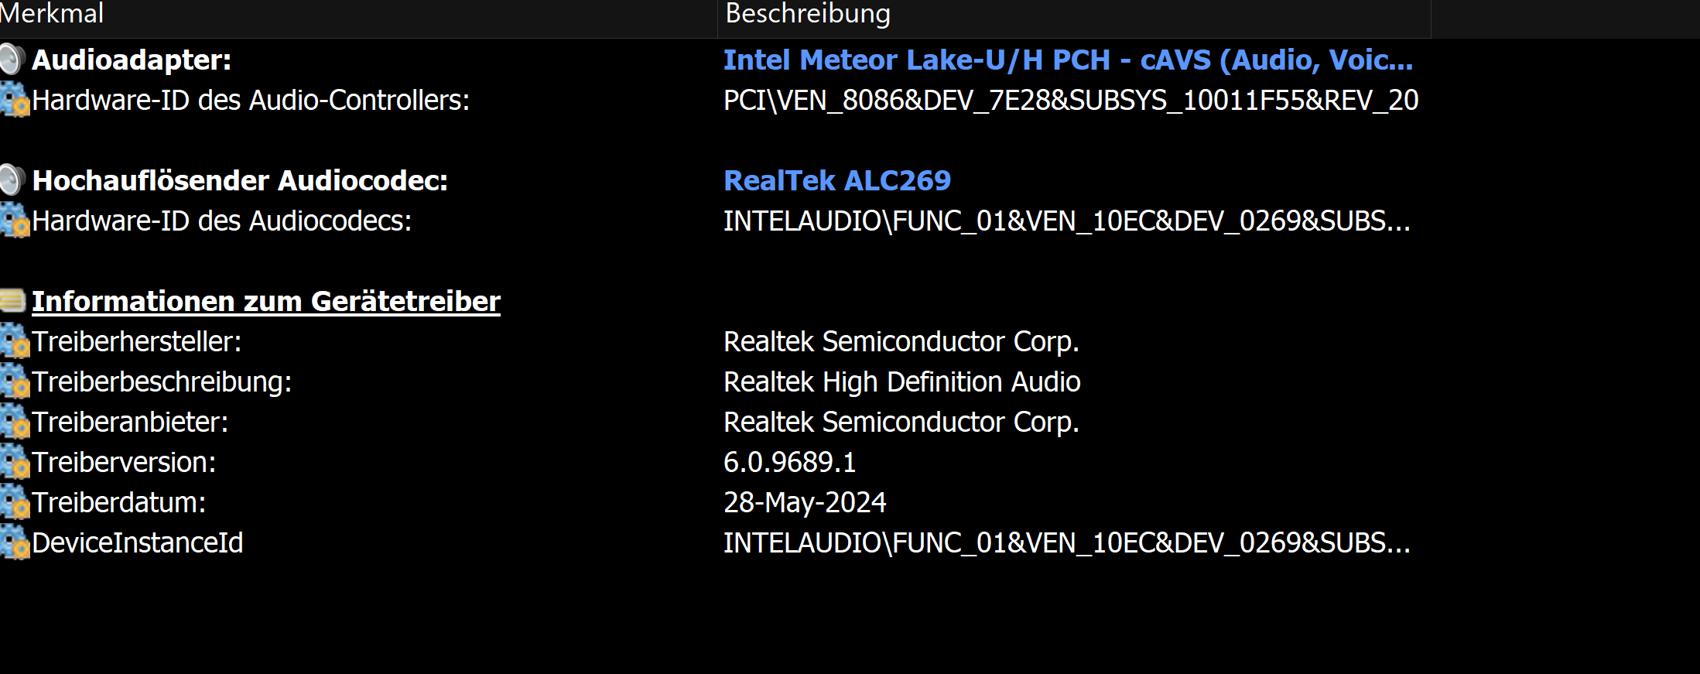Viewport: 1700px width, 674px height.
Task: Click the gear icon beside Treiberanbieter
Action: [x=14, y=423]
